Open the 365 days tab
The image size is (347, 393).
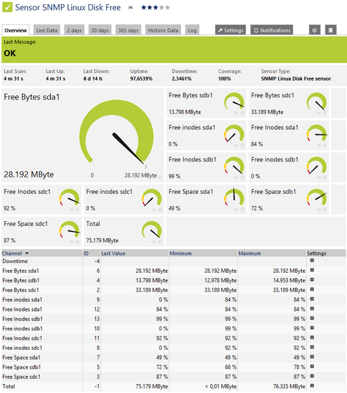(128, 31)
